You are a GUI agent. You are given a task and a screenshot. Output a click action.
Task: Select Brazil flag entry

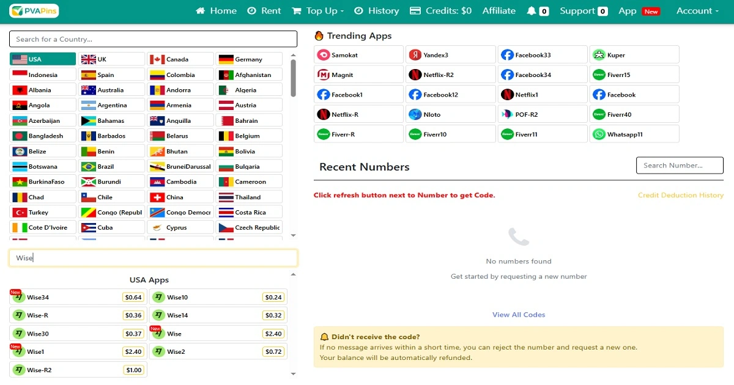click(111, 166)
